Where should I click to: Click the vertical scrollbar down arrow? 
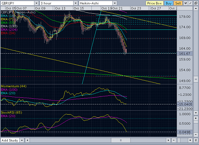(x=195, y=113)
